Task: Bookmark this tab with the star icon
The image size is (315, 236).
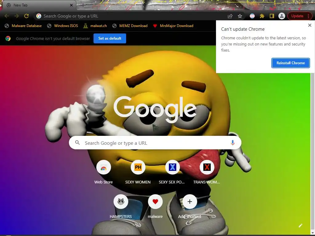Action: (x=240, y=16)
